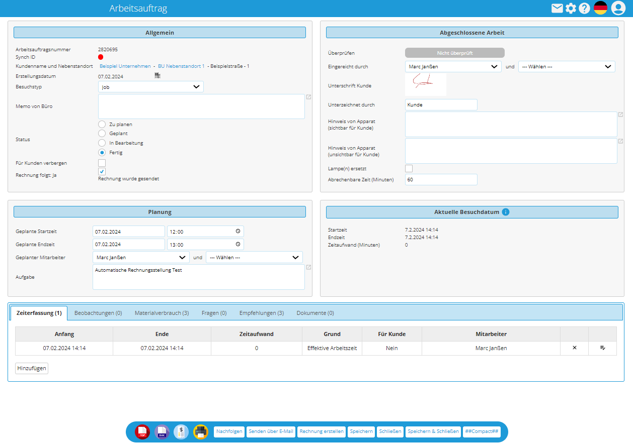Switch to Empfehlungen (3) tab
The image size is (633, 444).
[x=262, y=313]
